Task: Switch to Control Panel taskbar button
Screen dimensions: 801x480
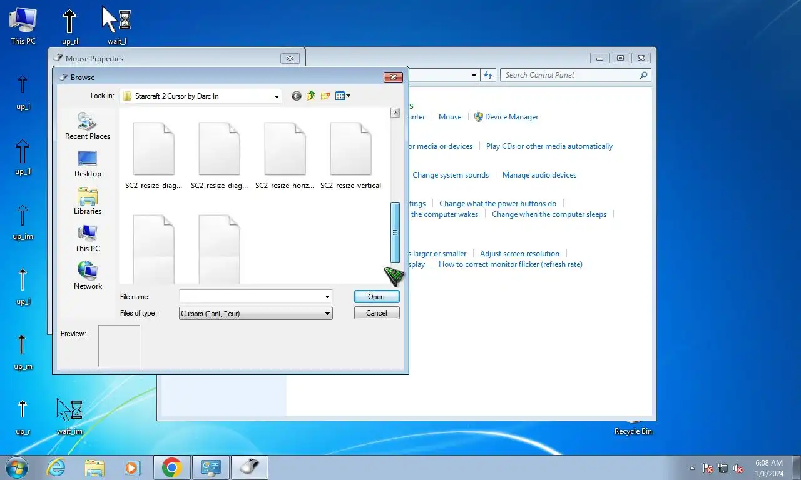Action: point(211,467)
